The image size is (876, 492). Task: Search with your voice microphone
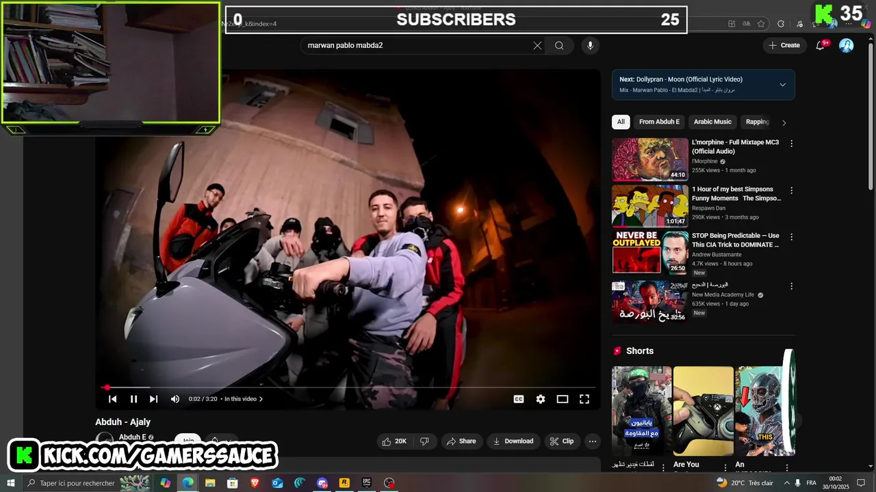click(590, 46)
